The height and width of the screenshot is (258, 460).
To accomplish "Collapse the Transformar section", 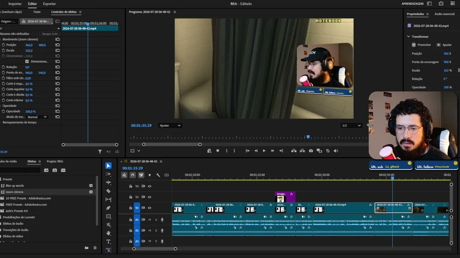I will 409,37.
